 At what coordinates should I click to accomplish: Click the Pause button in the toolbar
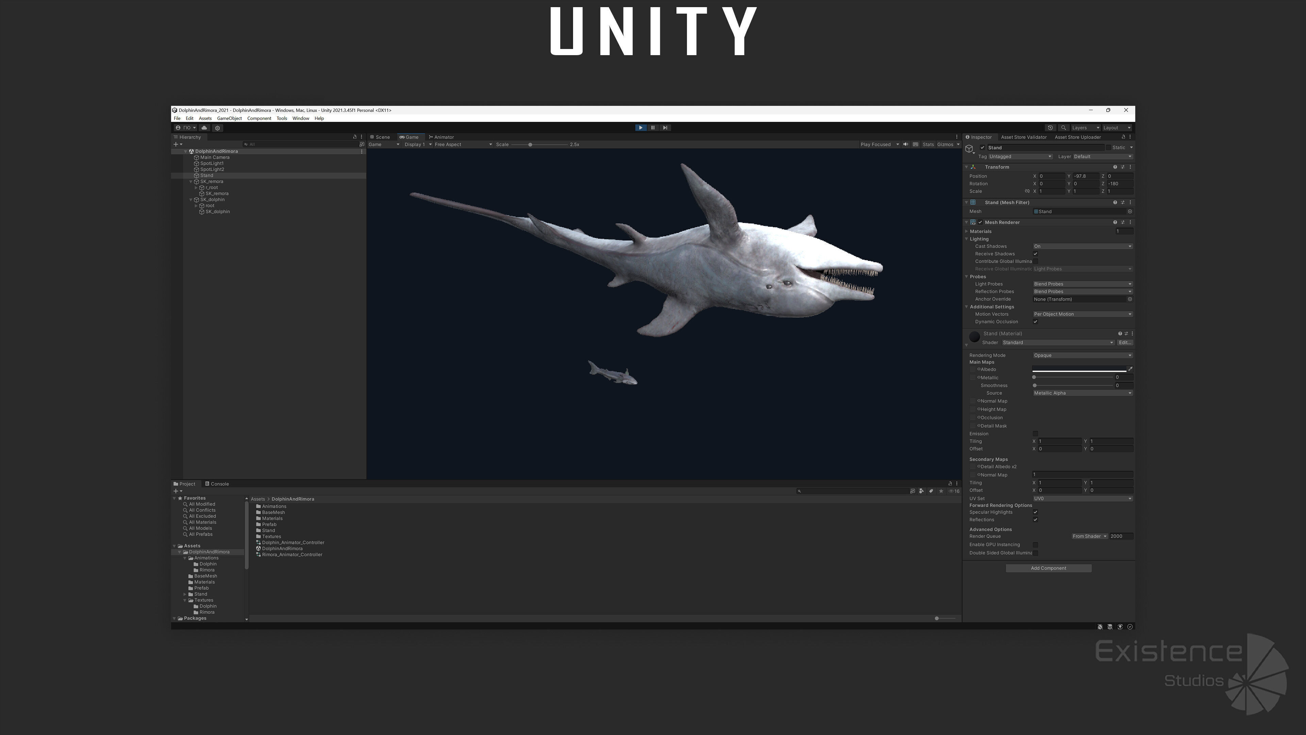653,128
